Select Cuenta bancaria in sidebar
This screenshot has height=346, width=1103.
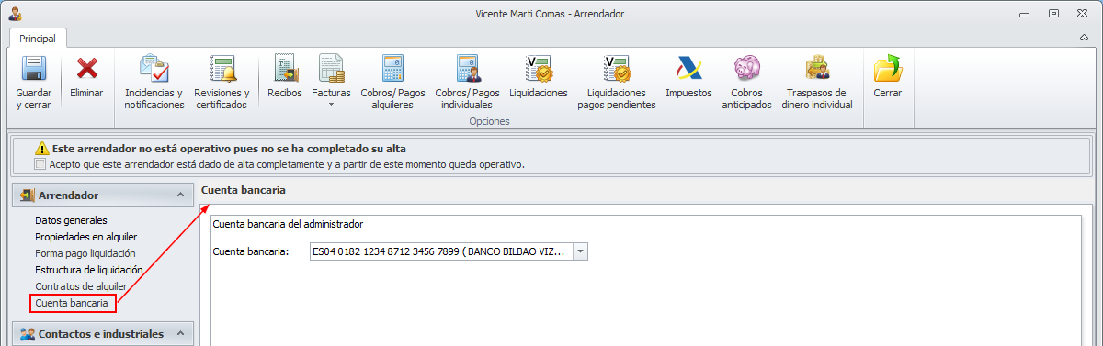[x=73, y=303]
